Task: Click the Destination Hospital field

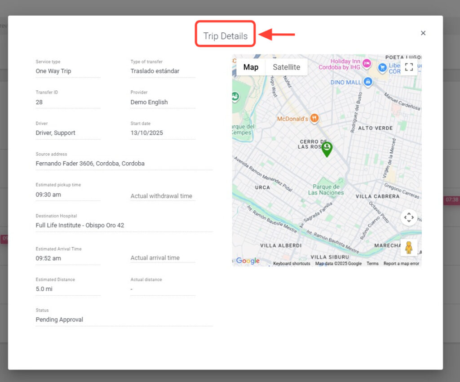Action: pyautogui.click(x=124, y=225)
